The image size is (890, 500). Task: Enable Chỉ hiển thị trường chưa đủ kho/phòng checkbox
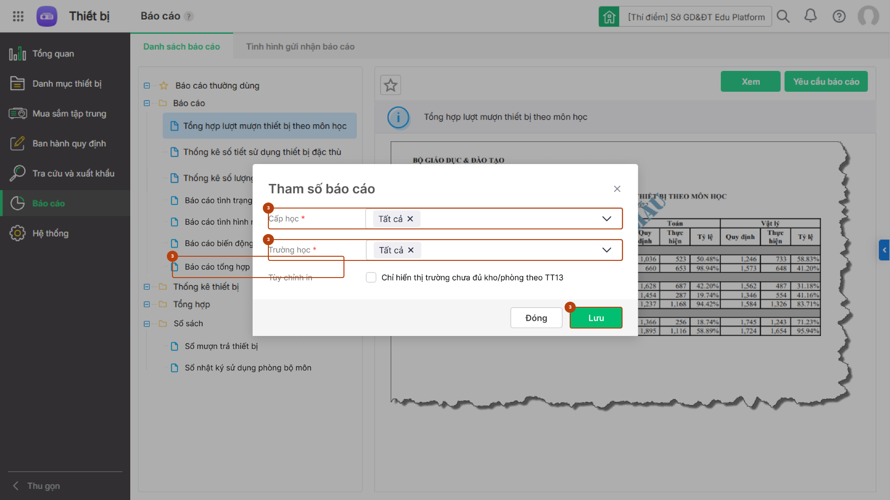(x=371, y=278)
